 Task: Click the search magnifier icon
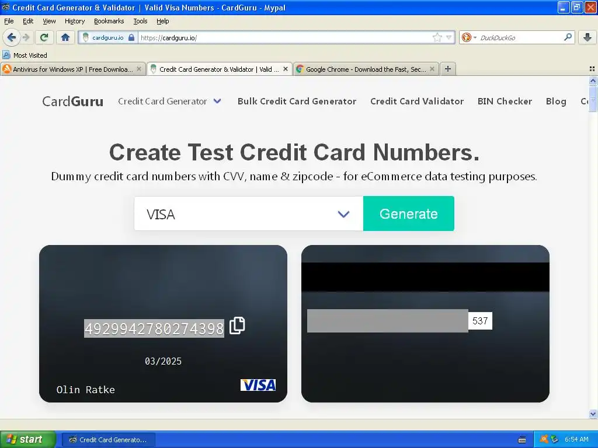click(568, 37)
